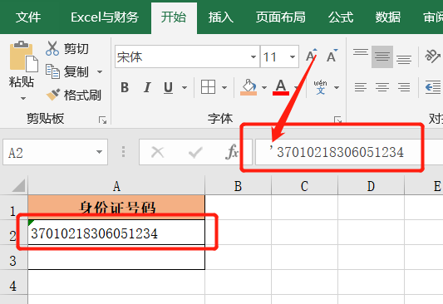
Task: Click the Paste clipboard icon
Action: click(x=24, y=56)
